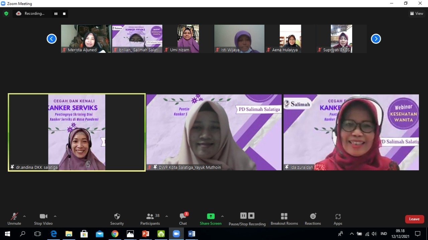Open Task View on the taskbar

point(38,234)
